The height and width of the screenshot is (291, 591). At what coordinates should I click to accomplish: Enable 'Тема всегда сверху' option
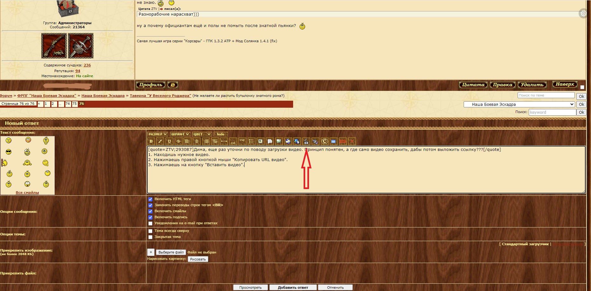(151, 231)
